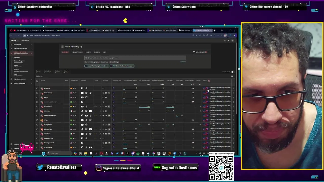
Task: Click the browser tab search icon
Action: point(222,30)
